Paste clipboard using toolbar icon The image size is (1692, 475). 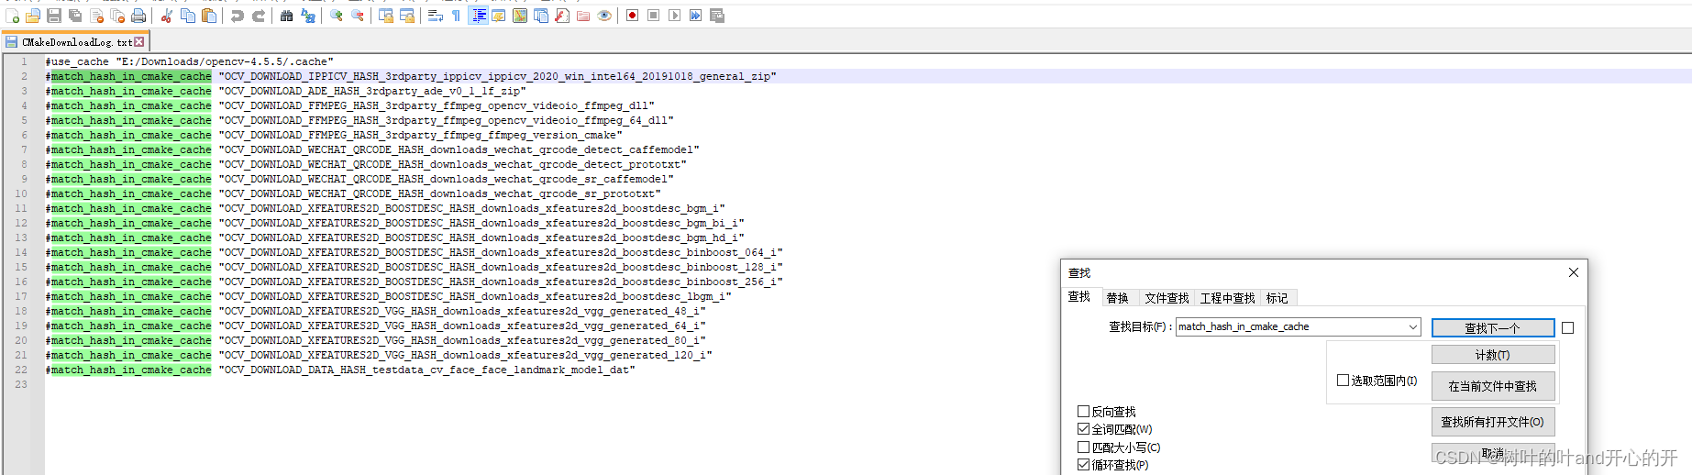pyautogui.click(x=209, y=16)
